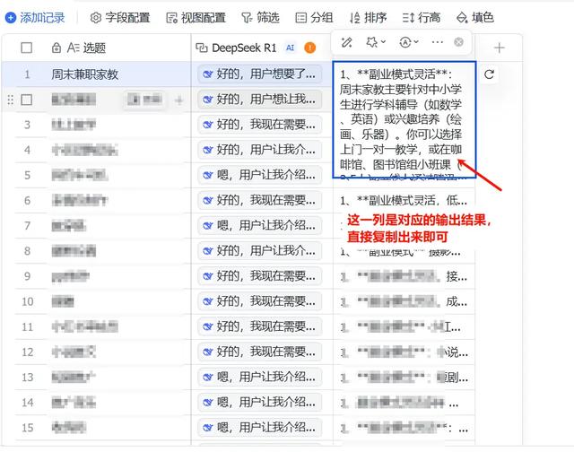Open row 7 DeepSeek cell 嗯，用户让我介绍…

pos(260,226)
